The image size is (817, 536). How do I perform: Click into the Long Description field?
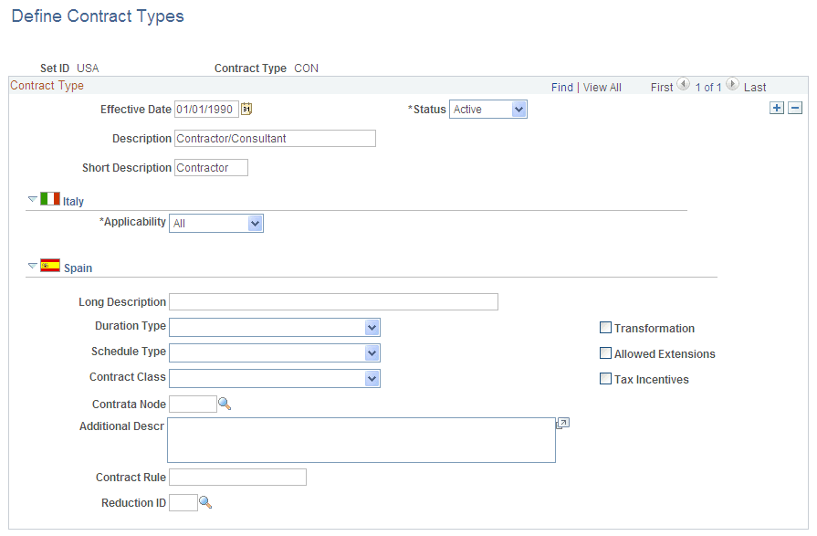coord(333,302)
